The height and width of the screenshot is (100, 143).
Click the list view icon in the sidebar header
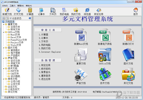pos(4,18)
